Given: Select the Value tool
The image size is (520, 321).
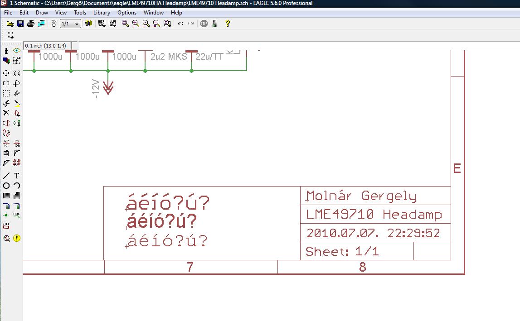Looking at the screenshot, I should coord(17,143).
